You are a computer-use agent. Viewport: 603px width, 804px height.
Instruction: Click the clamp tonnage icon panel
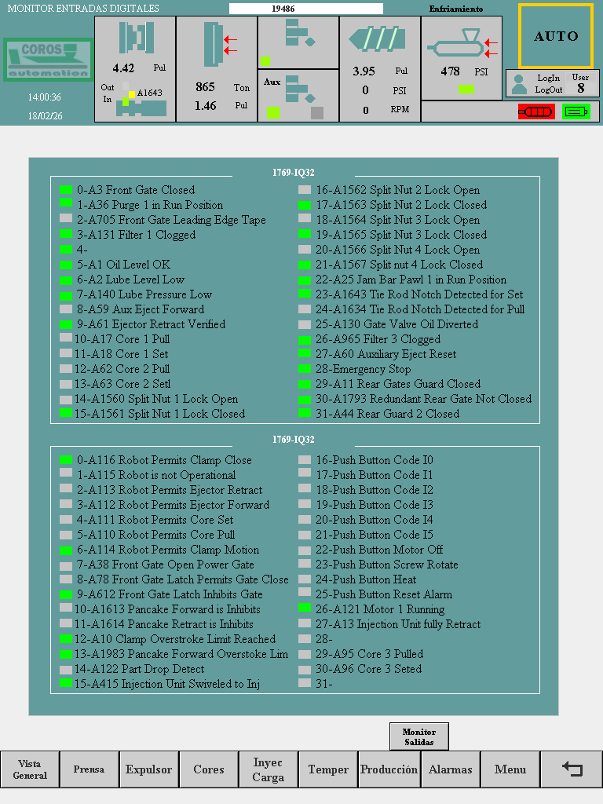click(x=217, y=69)
